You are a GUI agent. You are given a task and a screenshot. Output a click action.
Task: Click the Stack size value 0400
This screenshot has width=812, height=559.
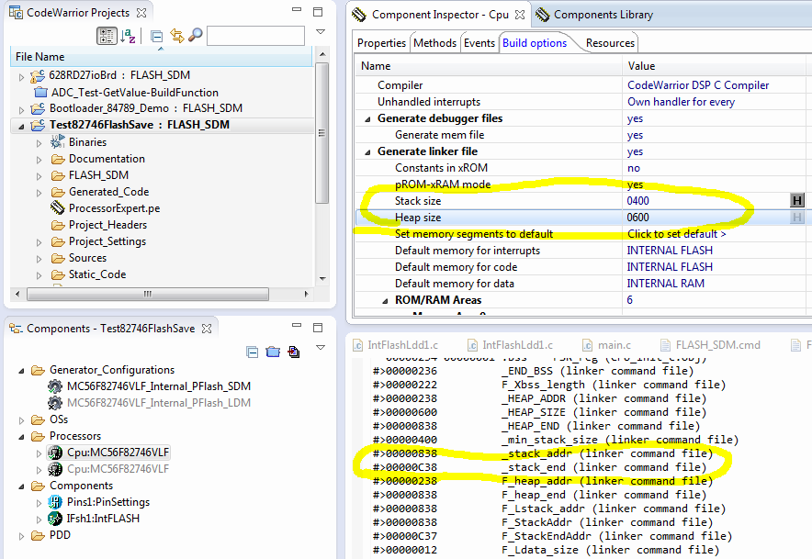click(638, 201)
